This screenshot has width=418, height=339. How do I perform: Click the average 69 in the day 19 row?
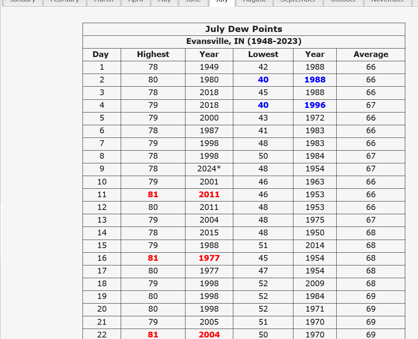[x=371, y=296]
